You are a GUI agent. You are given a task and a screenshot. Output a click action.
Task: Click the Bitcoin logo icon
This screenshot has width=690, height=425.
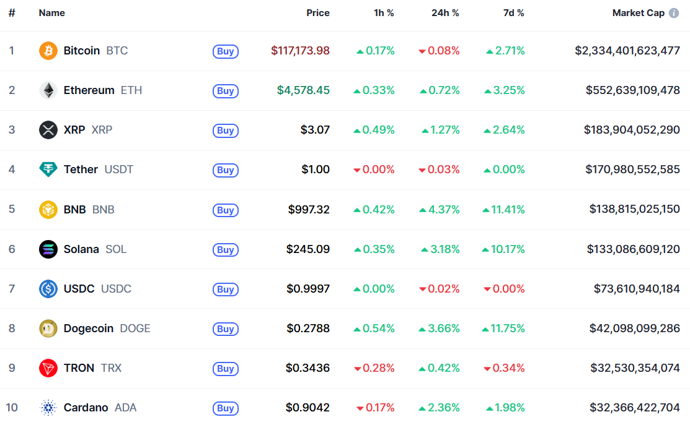48,51
